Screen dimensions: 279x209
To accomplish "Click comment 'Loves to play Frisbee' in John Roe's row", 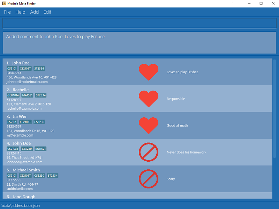I will click(182, 72).
